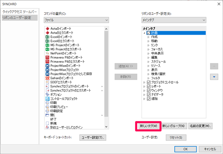The height and width of the screenshot is (154, 223).
Task: Click command list scroll-up arrow
Action: (x=106, y=29)
